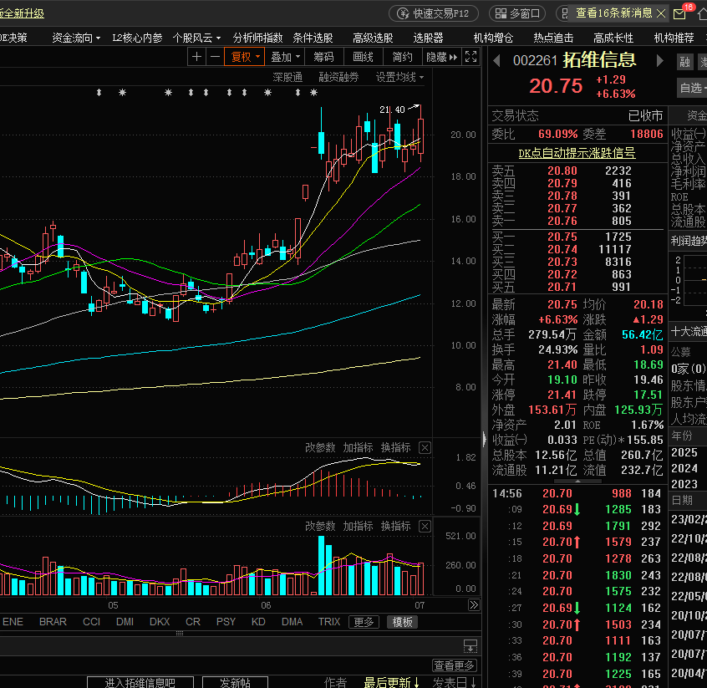Click the zoom-in plus button on chart toolbar

(196, 57)
